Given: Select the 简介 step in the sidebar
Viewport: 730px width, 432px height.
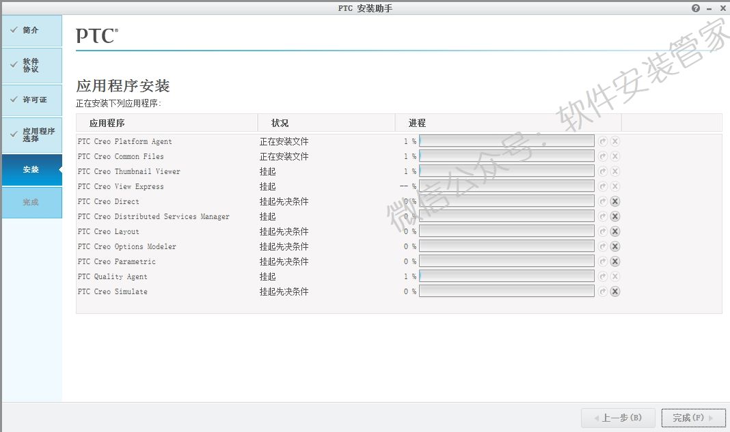Looking at the screenshot, I should [x=31, y=31].
